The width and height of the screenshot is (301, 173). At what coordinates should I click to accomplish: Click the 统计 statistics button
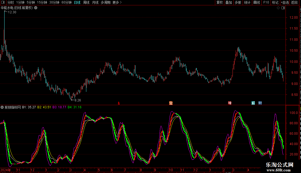[247, 2]
